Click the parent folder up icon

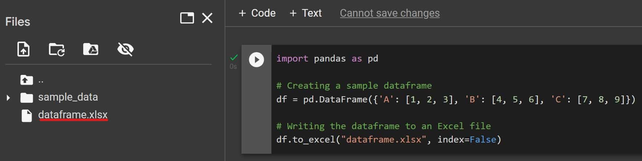click(x=27, y=80)
